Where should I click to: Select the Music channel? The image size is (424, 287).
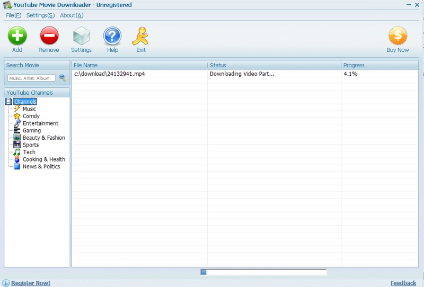[29, 109]
